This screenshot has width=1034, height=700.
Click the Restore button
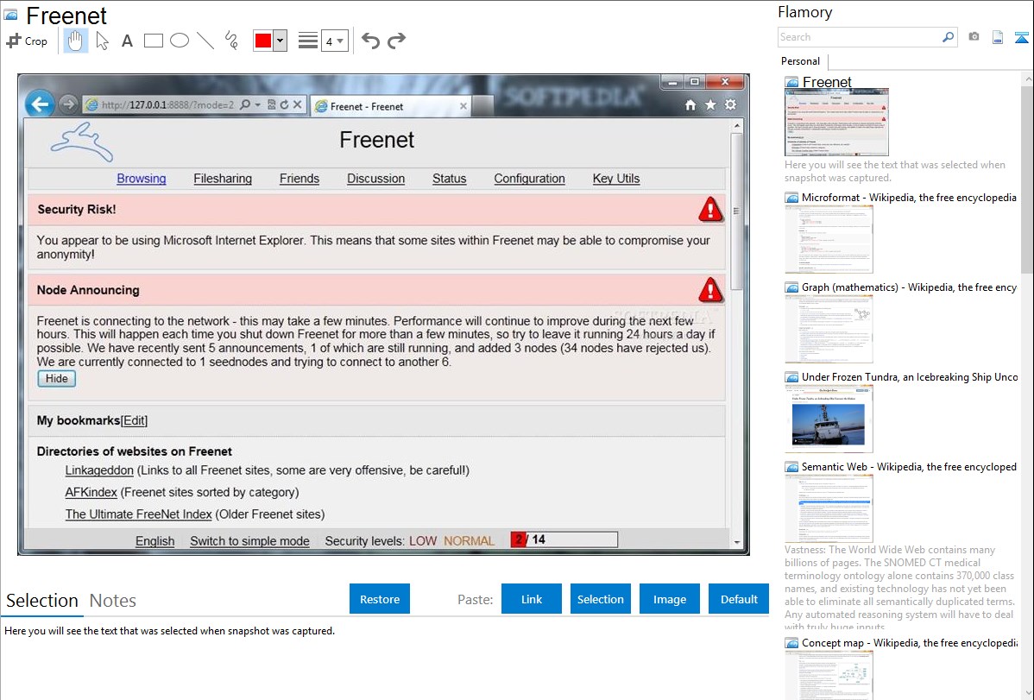(380, 599)
